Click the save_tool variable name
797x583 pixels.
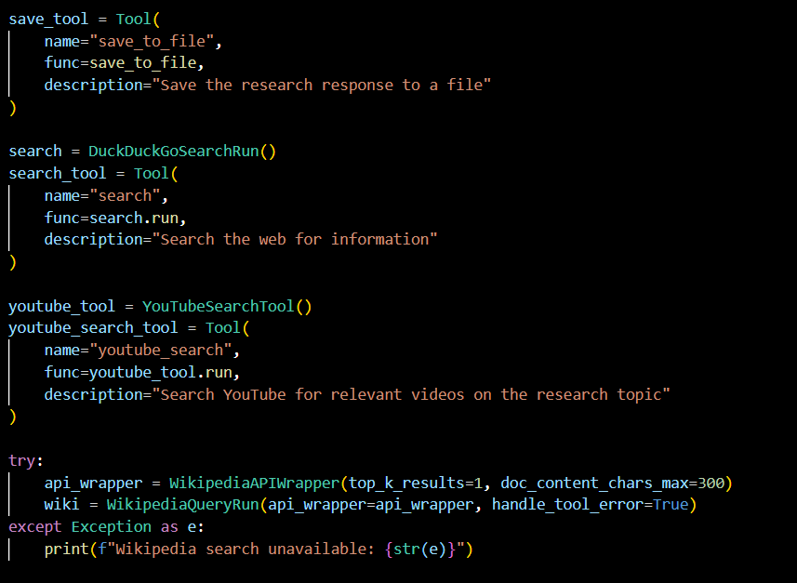coord(48,20)
